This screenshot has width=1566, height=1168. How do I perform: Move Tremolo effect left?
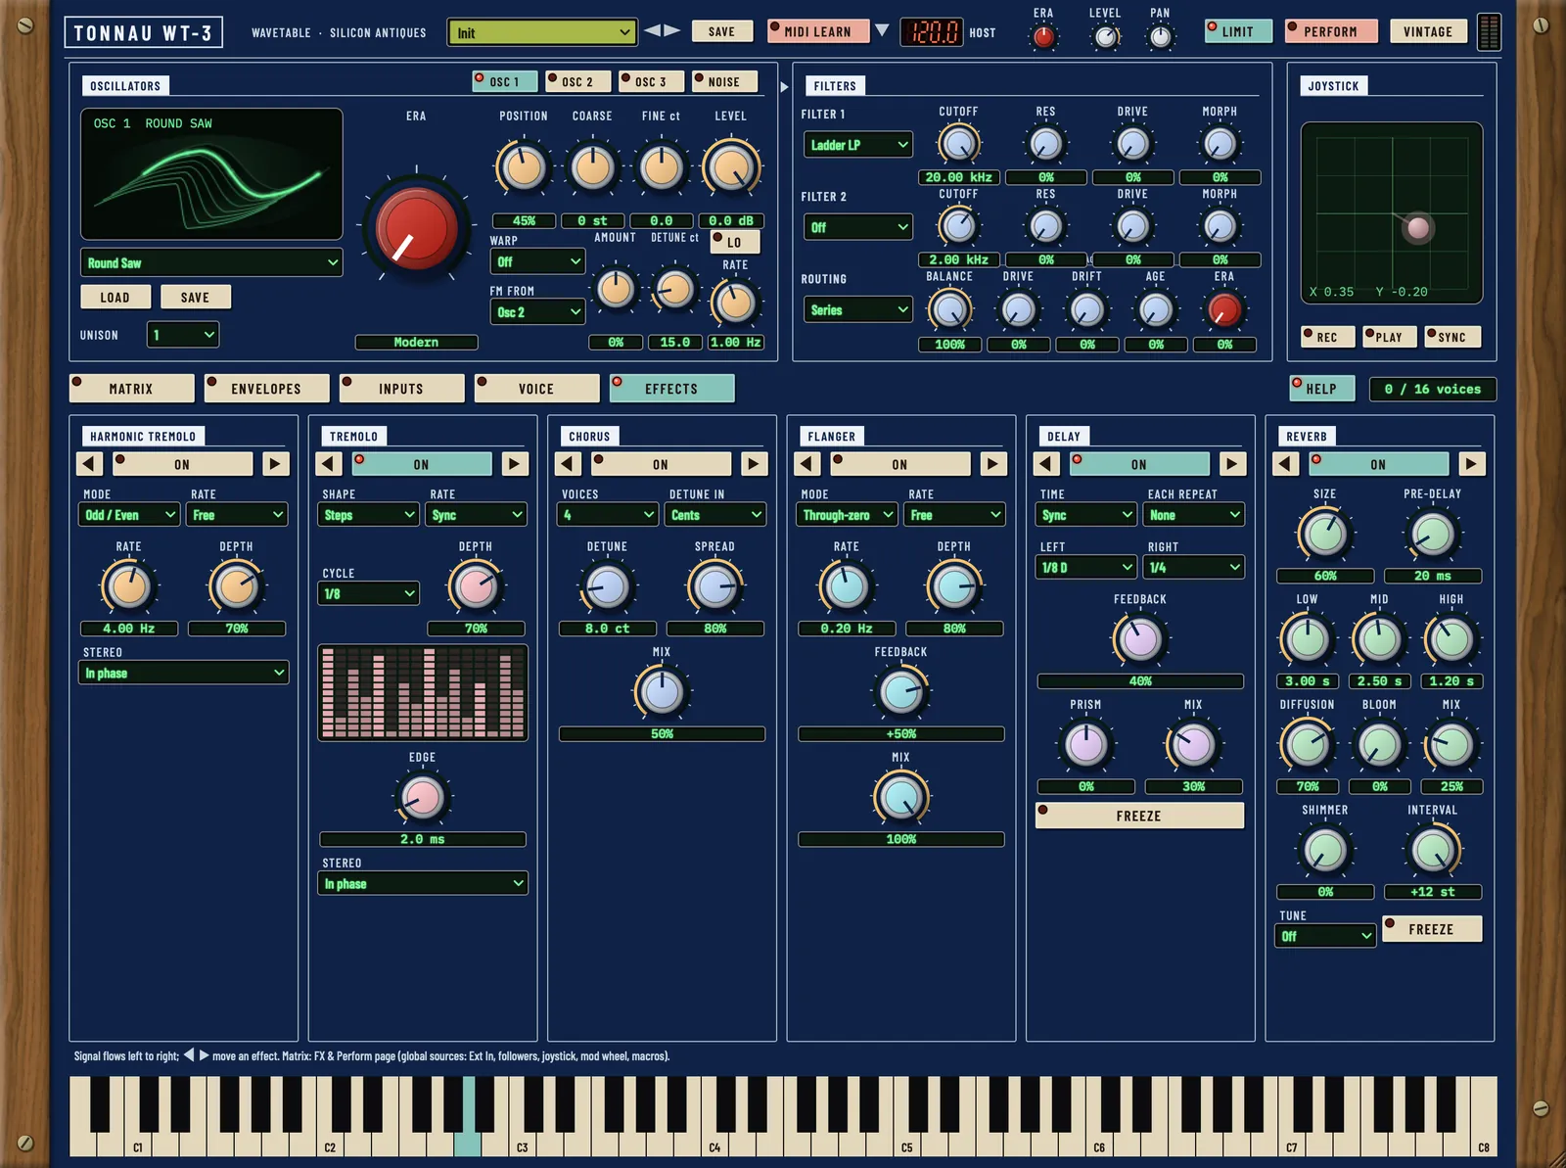[x=329, y=464]
